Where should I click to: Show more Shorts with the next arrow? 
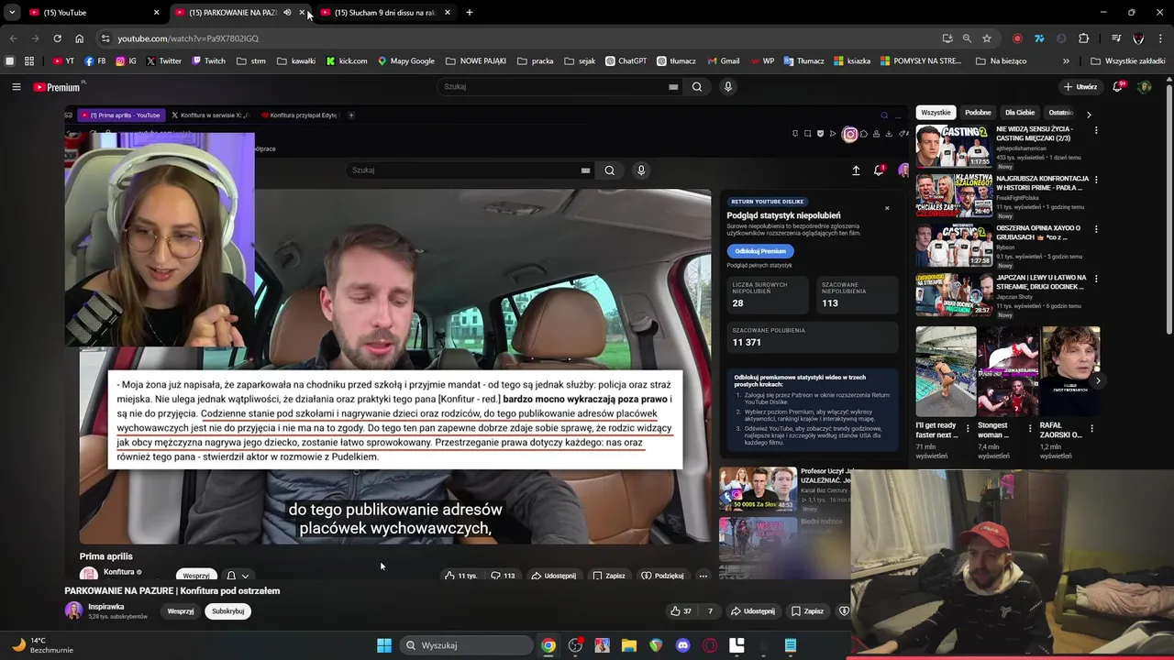[x=1098, y=381]
